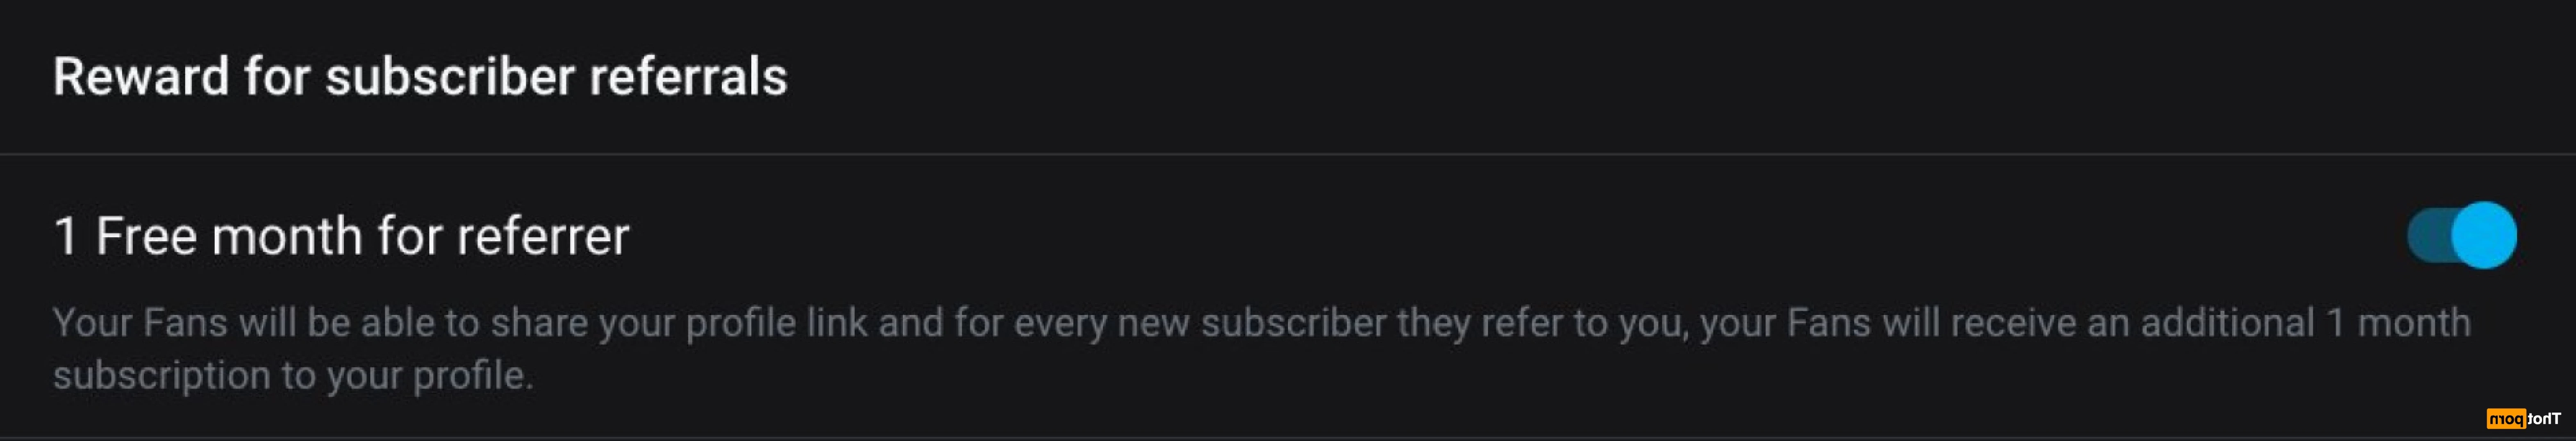Viewport: 2576px width, 441px height.
Task: Click the 'Free month' words in the option title
Action: pos(229,236)
